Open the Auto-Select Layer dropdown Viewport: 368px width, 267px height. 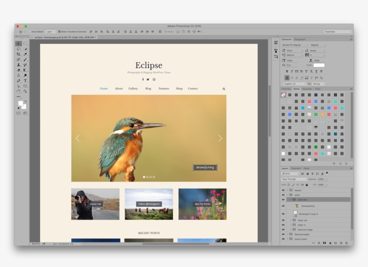pos(51,32)
